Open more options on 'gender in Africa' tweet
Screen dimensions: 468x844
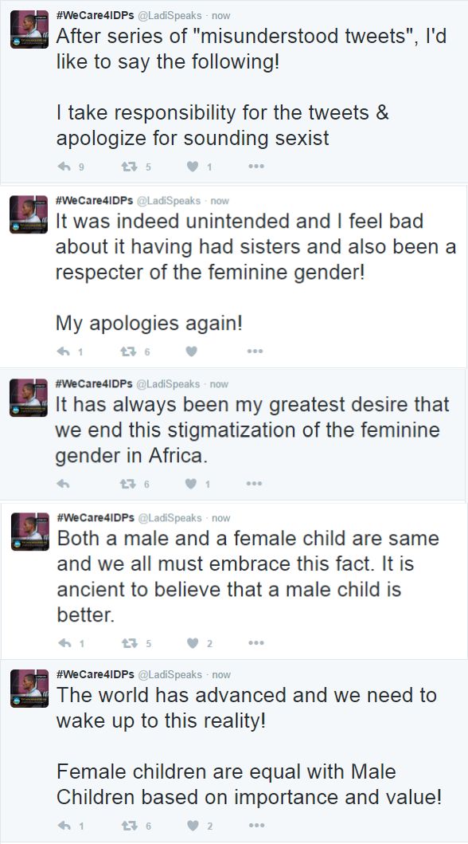point(254,484)
